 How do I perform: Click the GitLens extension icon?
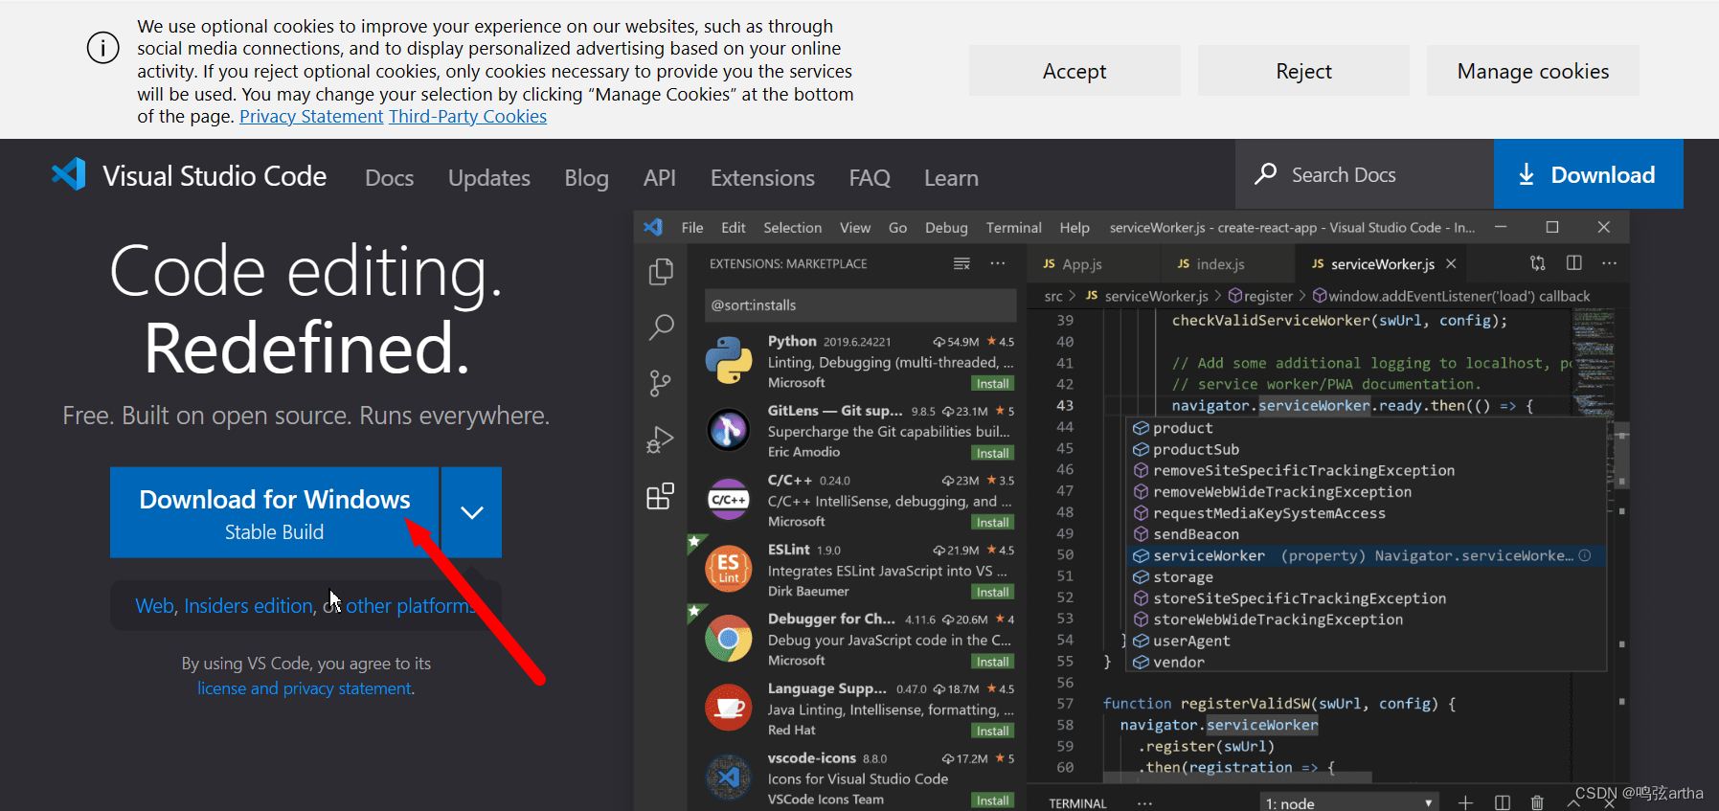pos(728,430)
